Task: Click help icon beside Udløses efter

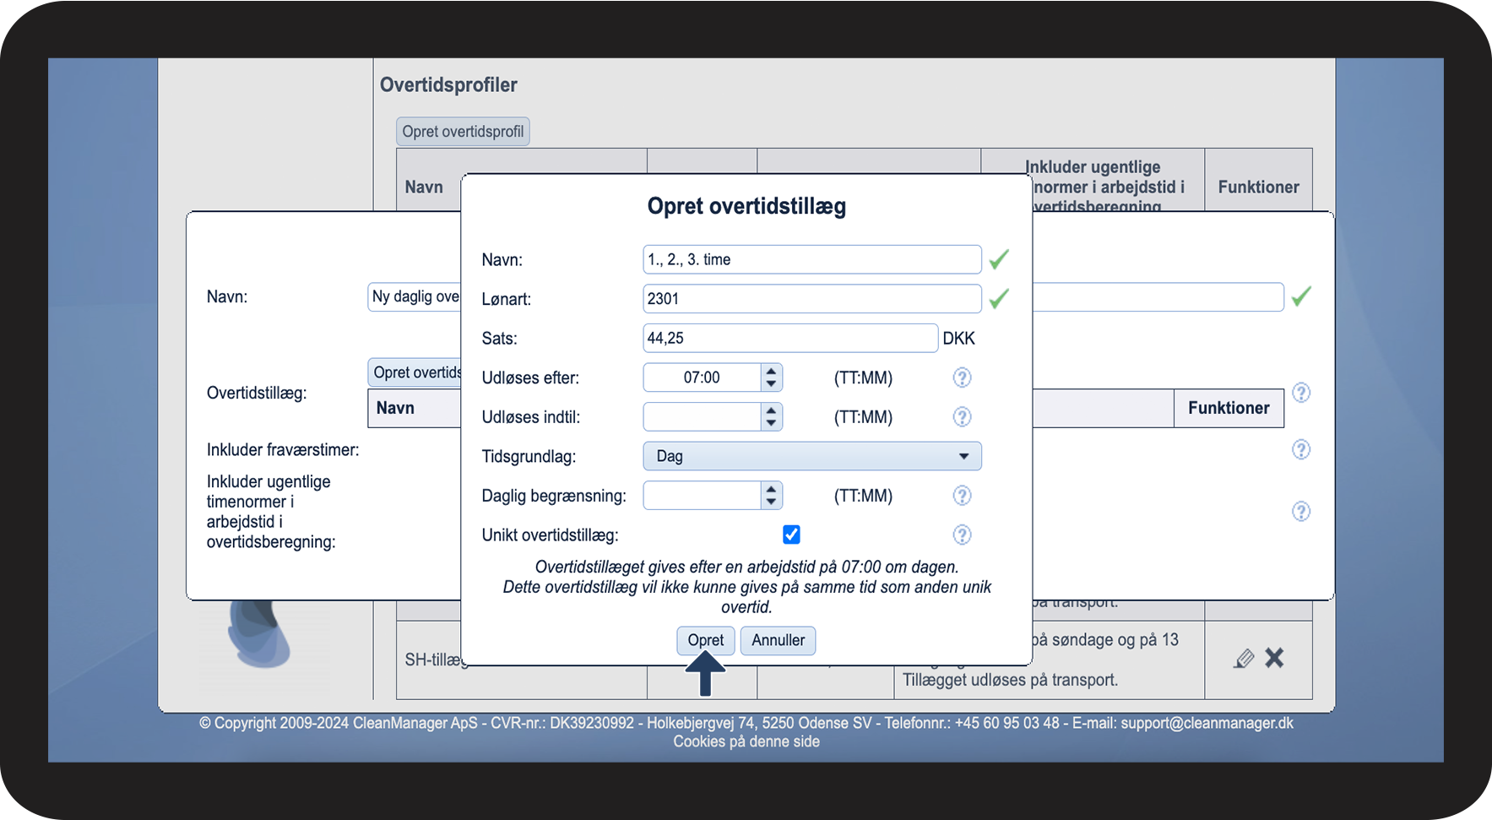Action: pyautogui.click(x=962, y=377)
